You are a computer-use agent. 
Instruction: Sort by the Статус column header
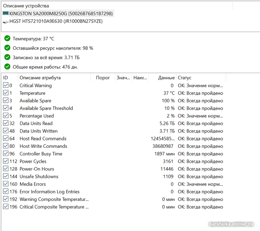[201, 78]
